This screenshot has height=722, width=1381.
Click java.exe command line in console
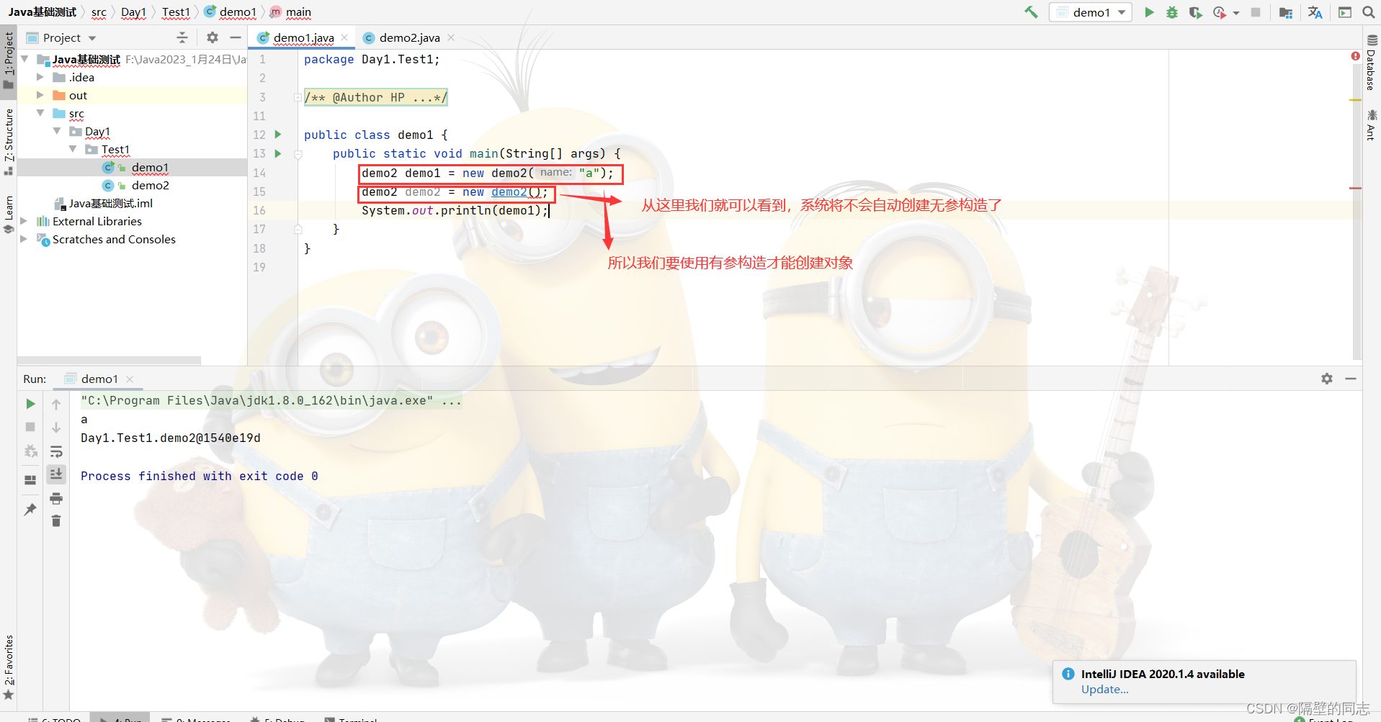point(271,400)
